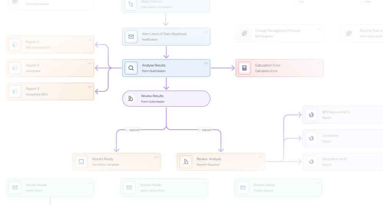This screenshot has height=205, width=383.
Task: Open code view icon on Report 1 node
Action: pyautogui.click(x=90, y=40)
